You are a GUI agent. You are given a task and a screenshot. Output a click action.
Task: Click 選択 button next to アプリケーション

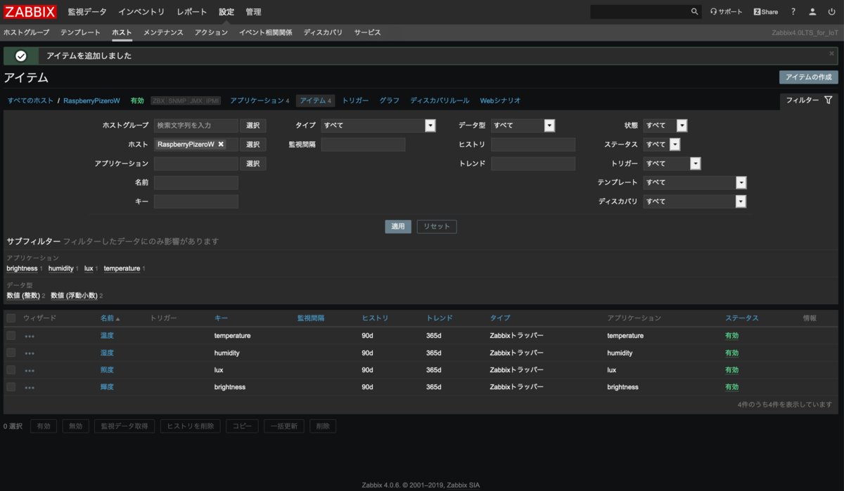point(253,164)
